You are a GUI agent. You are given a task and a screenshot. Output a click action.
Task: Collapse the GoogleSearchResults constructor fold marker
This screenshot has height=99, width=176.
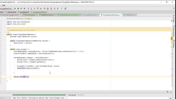pyautogui.click(x=6, y=41)
